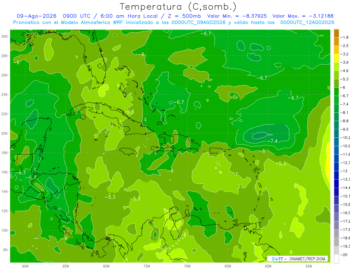Click the -9.5 color scale label

[345, 129]
